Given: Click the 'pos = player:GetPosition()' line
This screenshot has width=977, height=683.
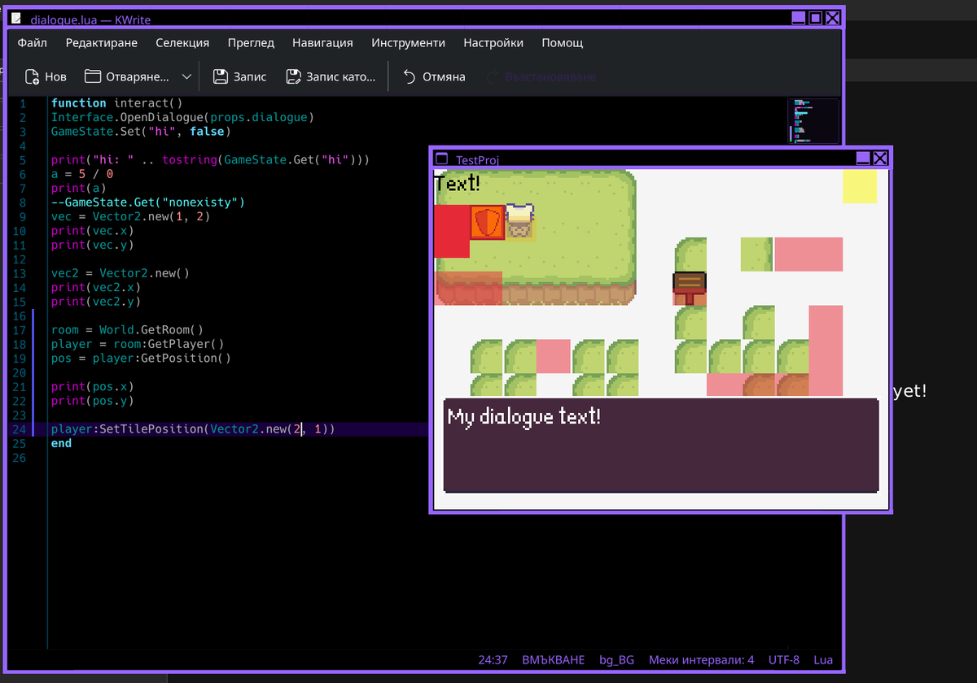Looking at the screenshot, I should pos(141,359).
